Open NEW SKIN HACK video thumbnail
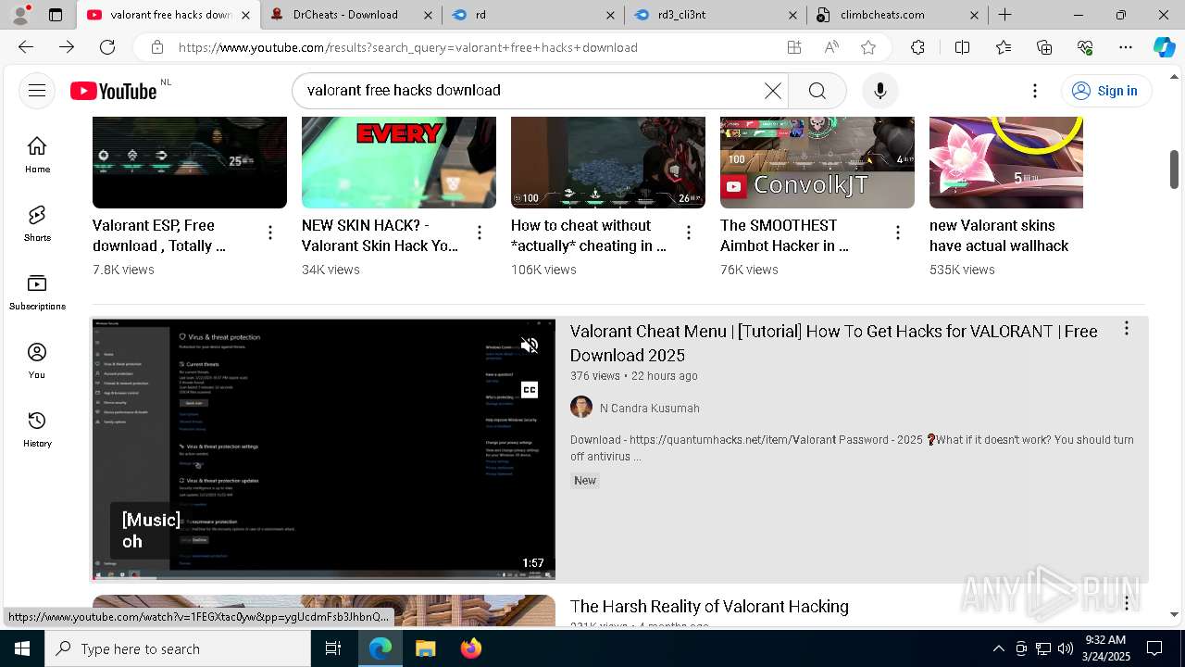This screenshot has width=1185, height=667. tap(399, 162)
